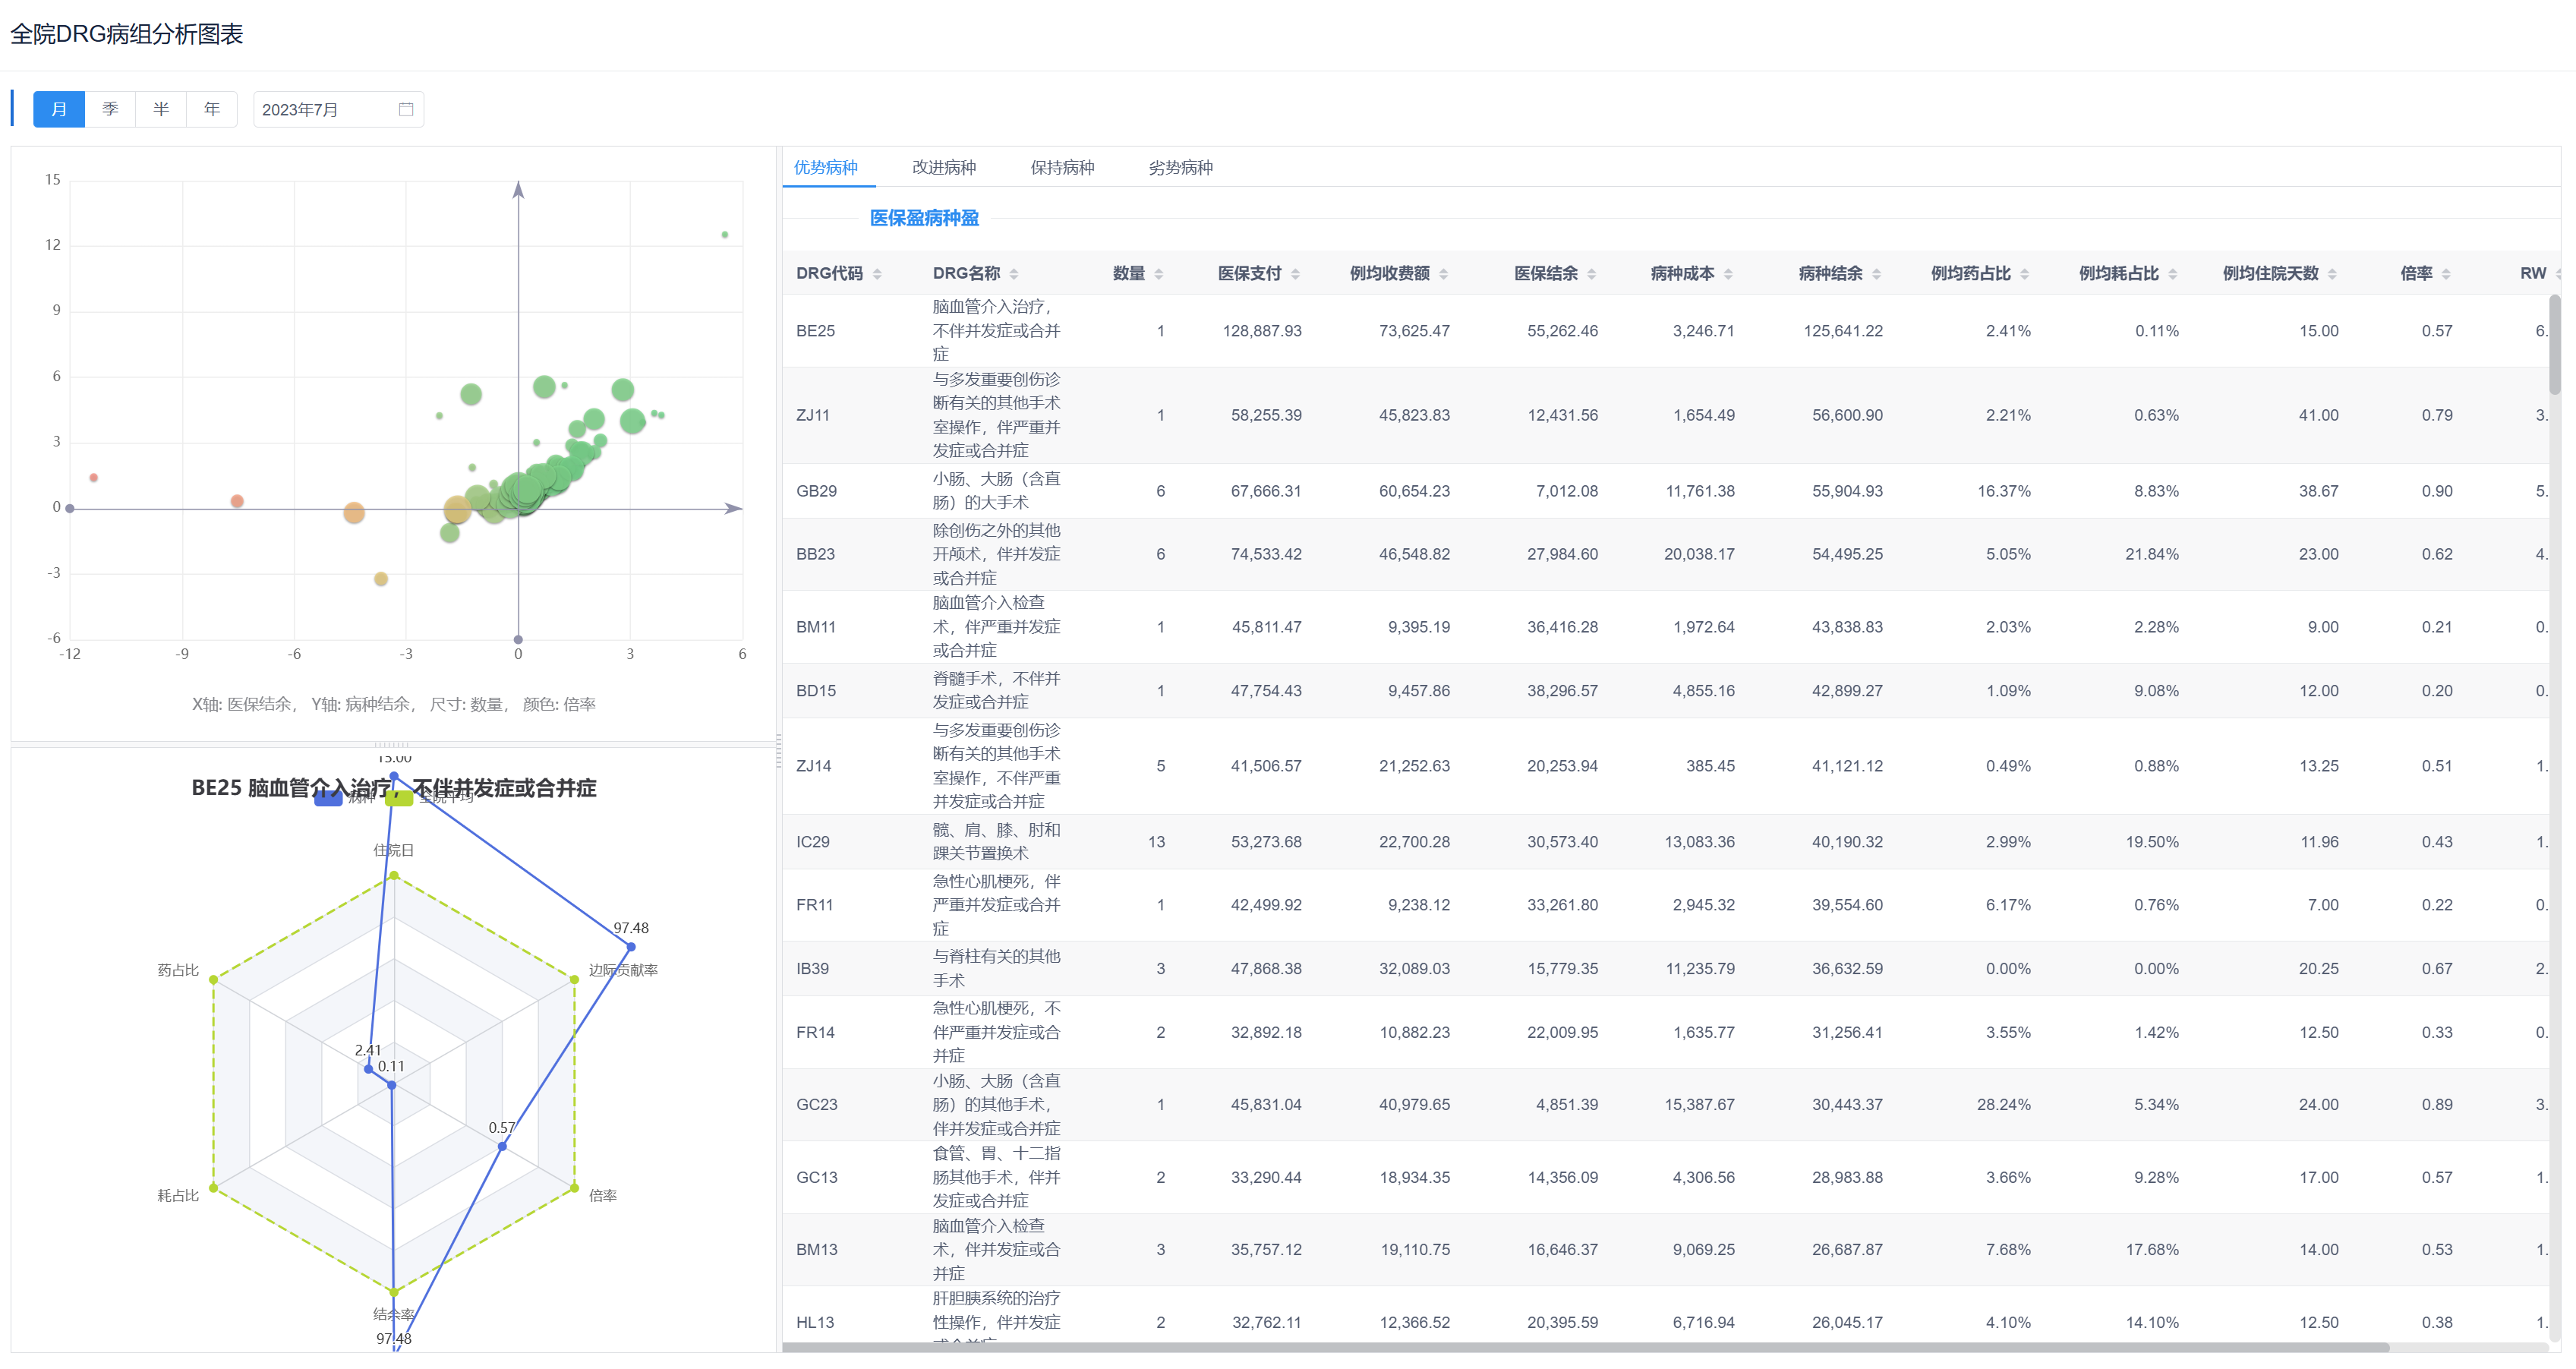Sort by 倍率 column arrows
Screen dimensions: 2576x1369
pos(2446,274)
